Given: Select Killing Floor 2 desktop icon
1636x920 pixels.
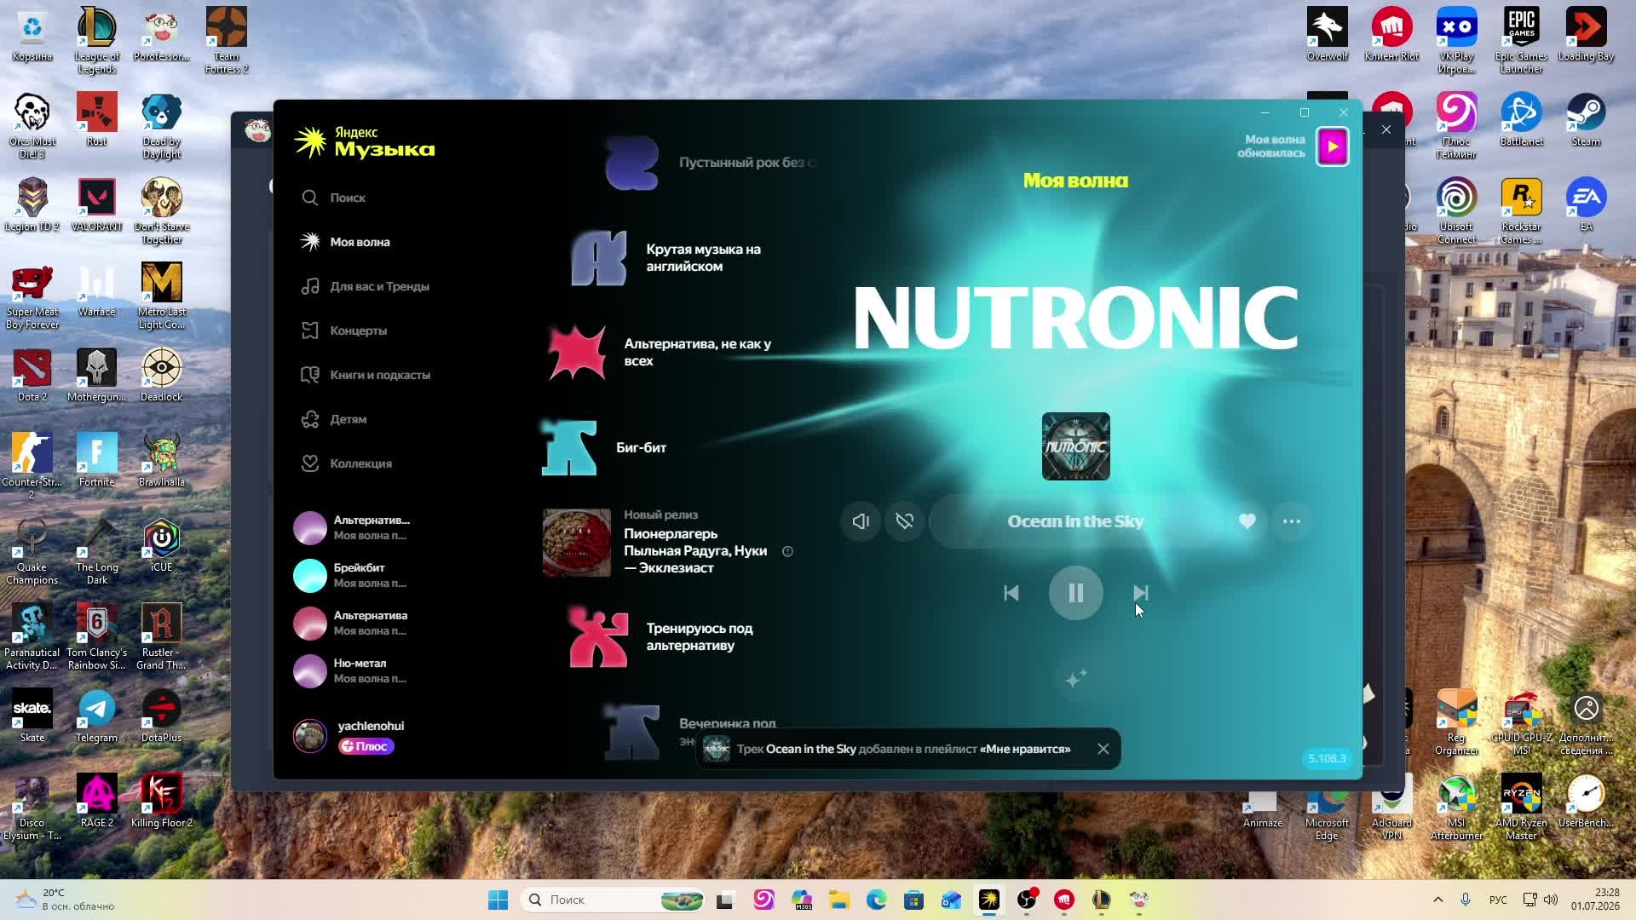Looking at the screenshot, I should (161, 802).
